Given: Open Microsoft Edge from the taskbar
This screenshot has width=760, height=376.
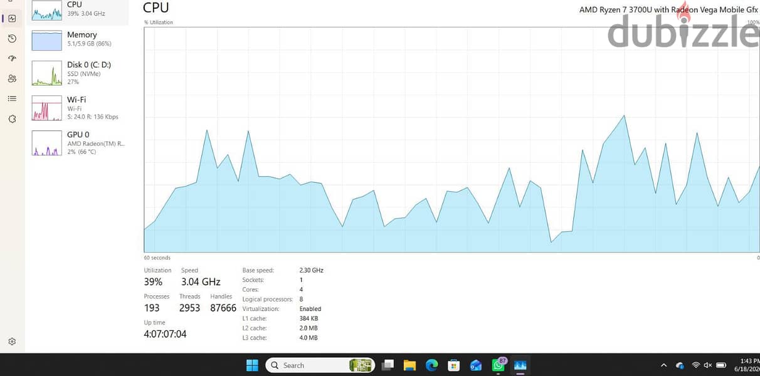Looking at the screenshot, I should click(x=431, y=365).
